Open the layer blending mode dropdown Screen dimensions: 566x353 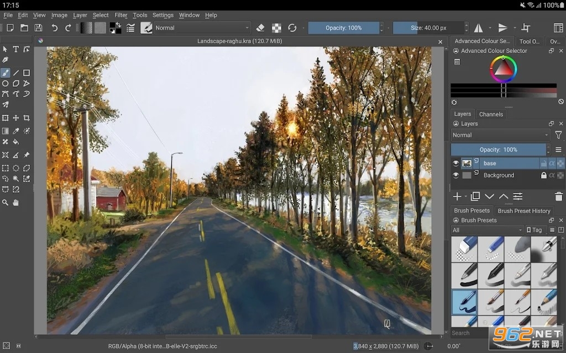tap(500, 135)
